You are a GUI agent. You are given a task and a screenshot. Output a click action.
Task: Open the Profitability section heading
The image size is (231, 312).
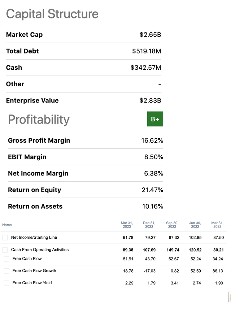pyautogui.click(x=38, y=120)
